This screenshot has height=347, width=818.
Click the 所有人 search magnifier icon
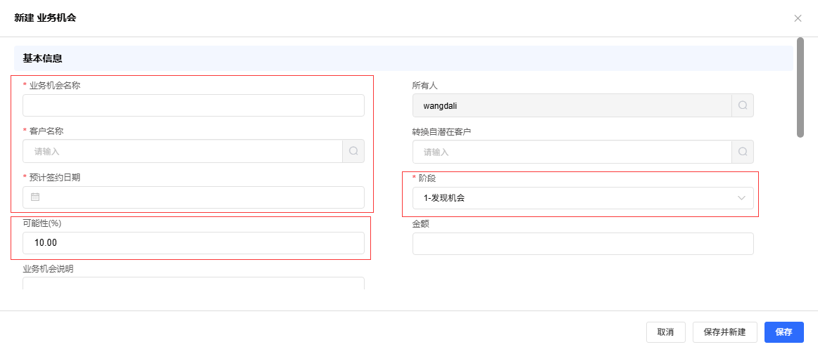743,105
